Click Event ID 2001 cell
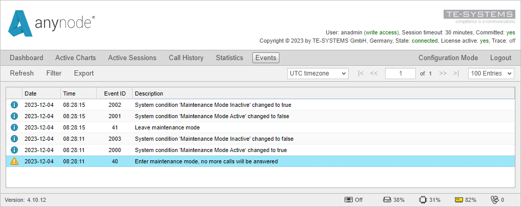The height and width of the screenshot is (207, 521). coord(115,116)
